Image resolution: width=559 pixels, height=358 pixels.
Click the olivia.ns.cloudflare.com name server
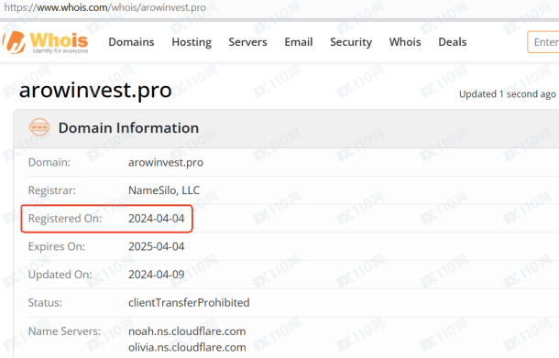pos(187,347)
